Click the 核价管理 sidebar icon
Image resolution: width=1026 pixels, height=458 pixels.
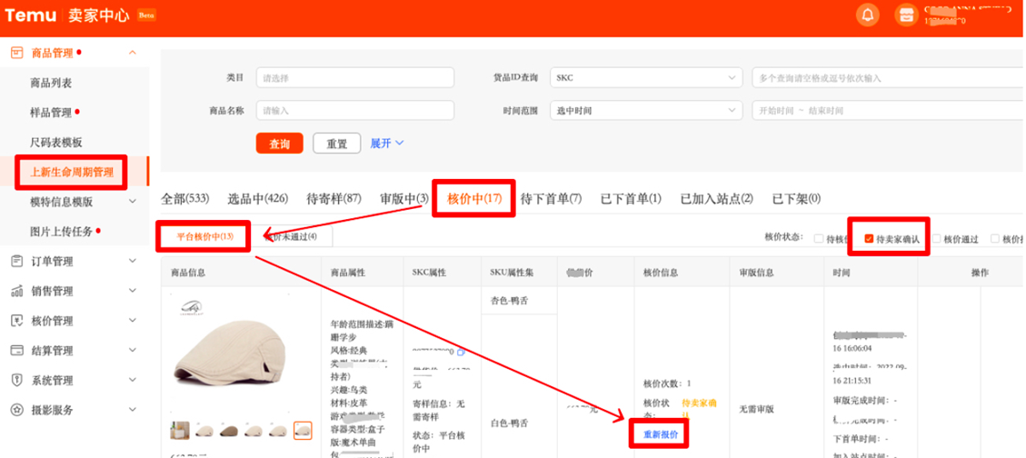click(16, 321)
